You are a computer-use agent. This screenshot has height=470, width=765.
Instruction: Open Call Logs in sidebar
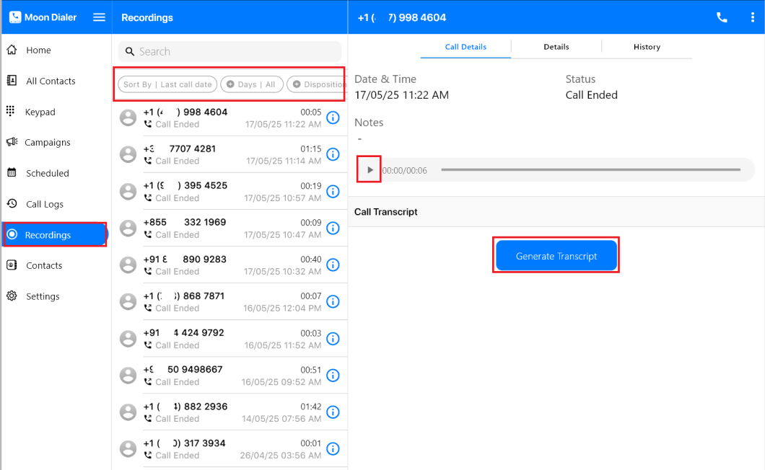45,204
